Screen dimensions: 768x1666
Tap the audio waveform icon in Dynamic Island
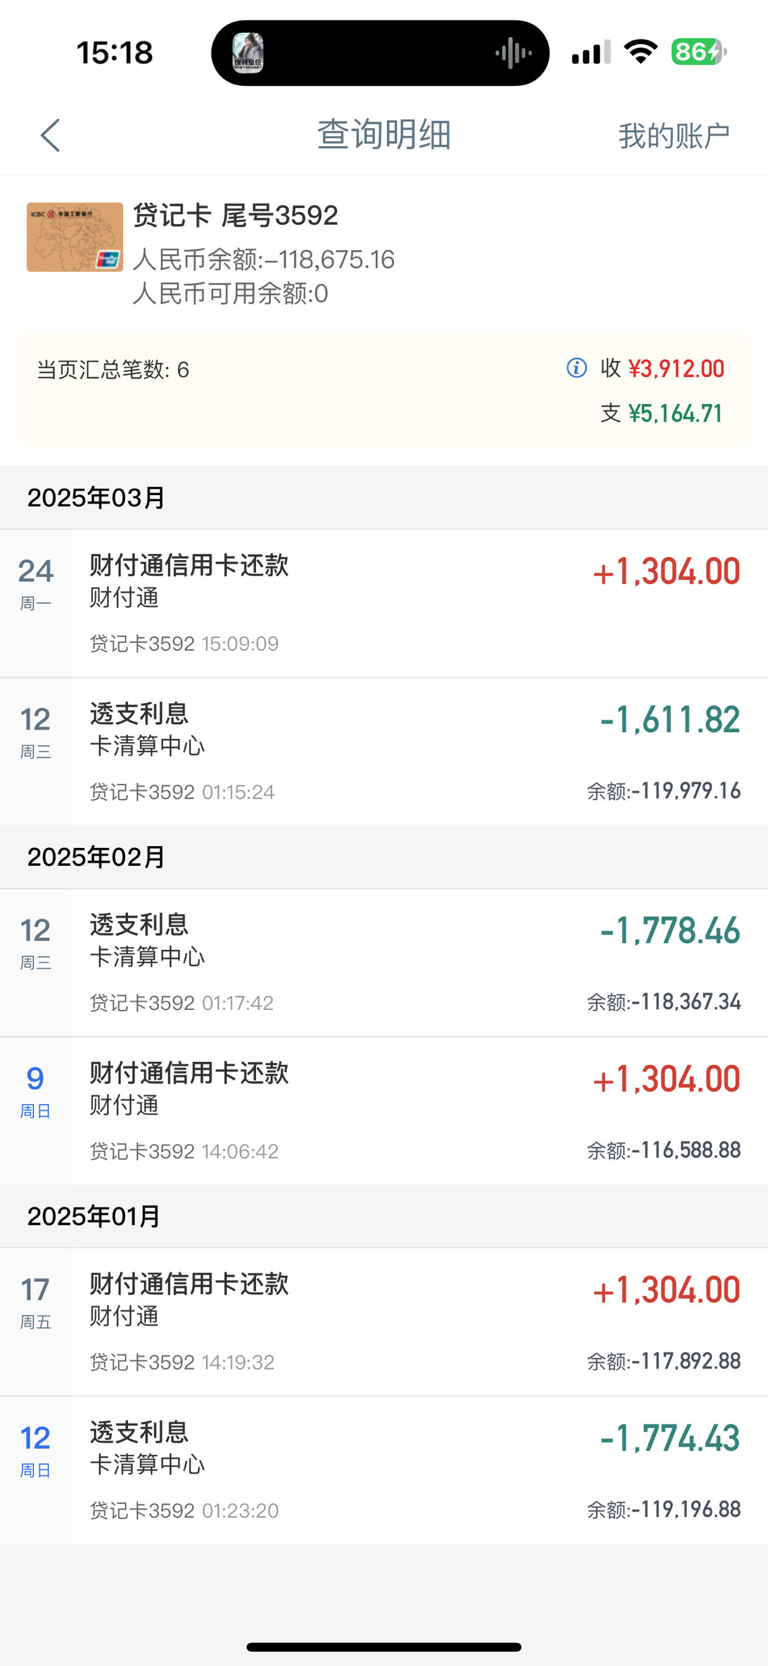(514, 53)
